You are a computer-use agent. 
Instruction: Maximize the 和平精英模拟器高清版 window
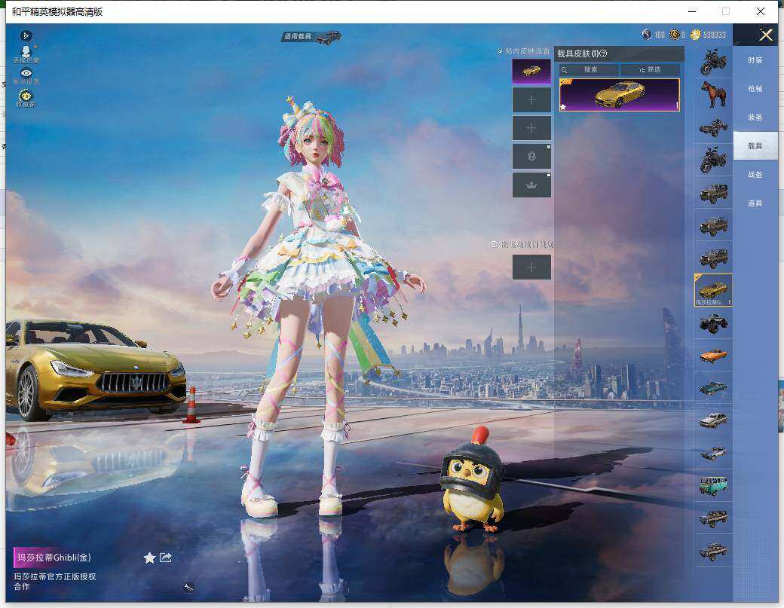point(726,11)
